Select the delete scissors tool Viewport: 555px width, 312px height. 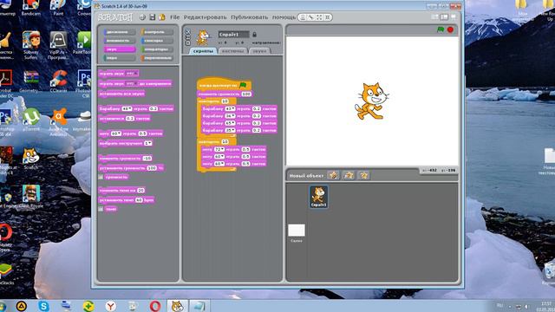point(311,17)
